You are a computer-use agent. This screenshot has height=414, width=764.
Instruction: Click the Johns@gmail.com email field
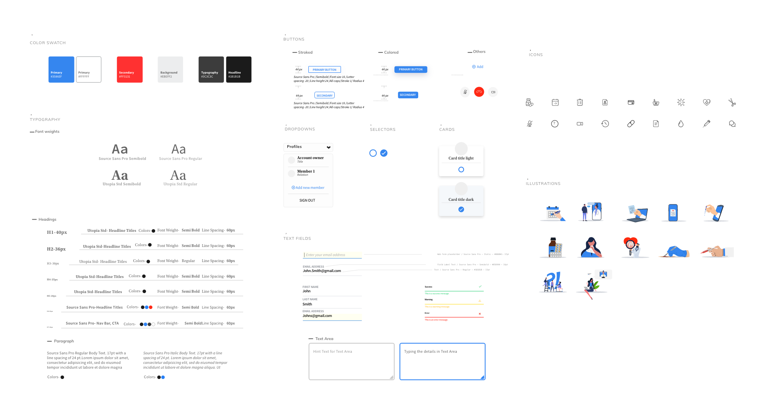pyautogui.click(x=332, y=315)
